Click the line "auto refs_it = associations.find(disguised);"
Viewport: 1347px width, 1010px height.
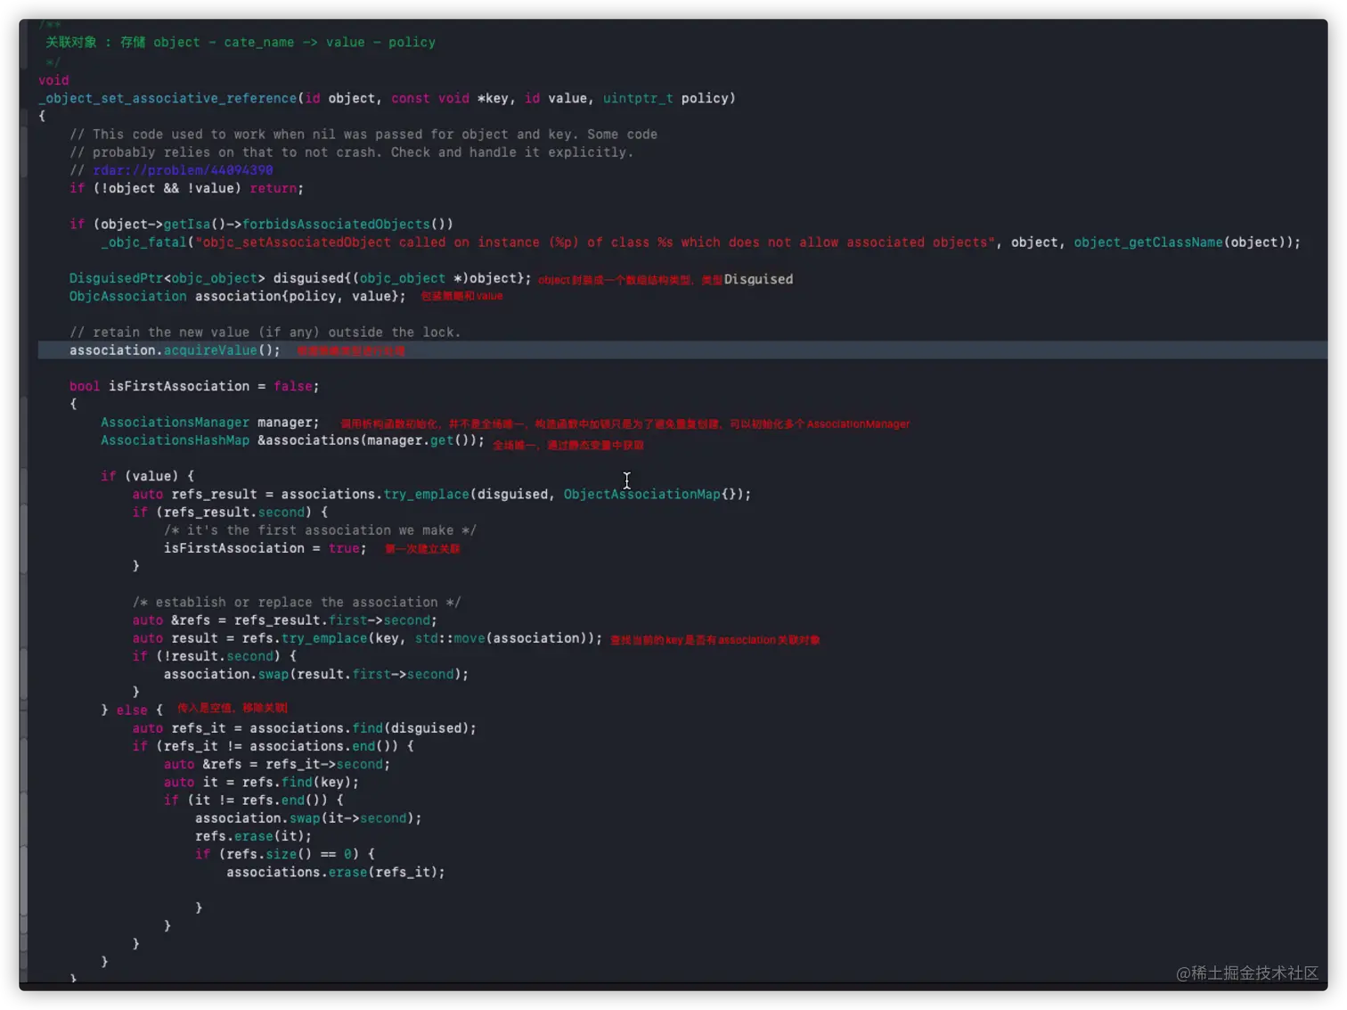(305, 728)
